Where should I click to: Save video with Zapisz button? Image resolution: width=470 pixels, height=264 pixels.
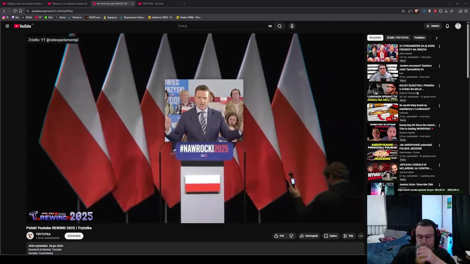[x=330, y=236]
